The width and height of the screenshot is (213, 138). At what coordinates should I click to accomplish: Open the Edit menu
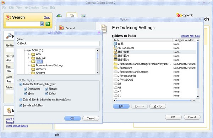(11, 8)
